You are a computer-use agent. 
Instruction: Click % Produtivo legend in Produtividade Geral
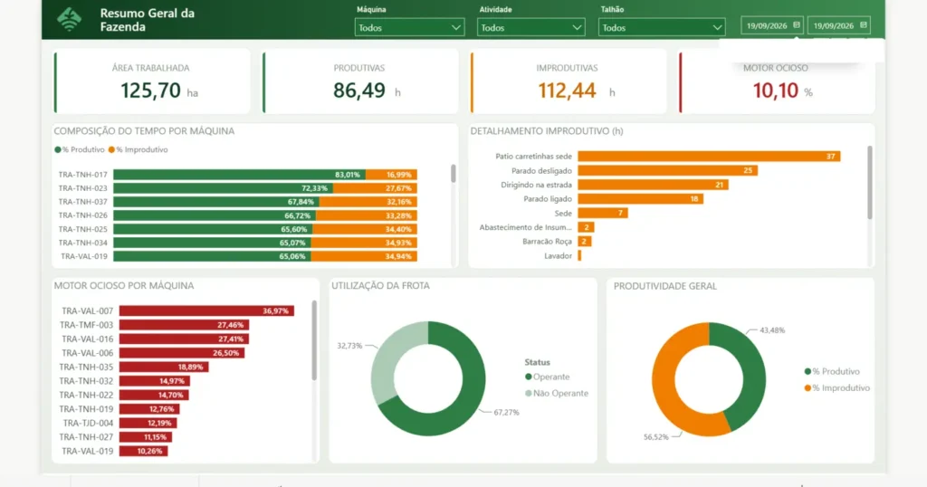pos(832,371)
